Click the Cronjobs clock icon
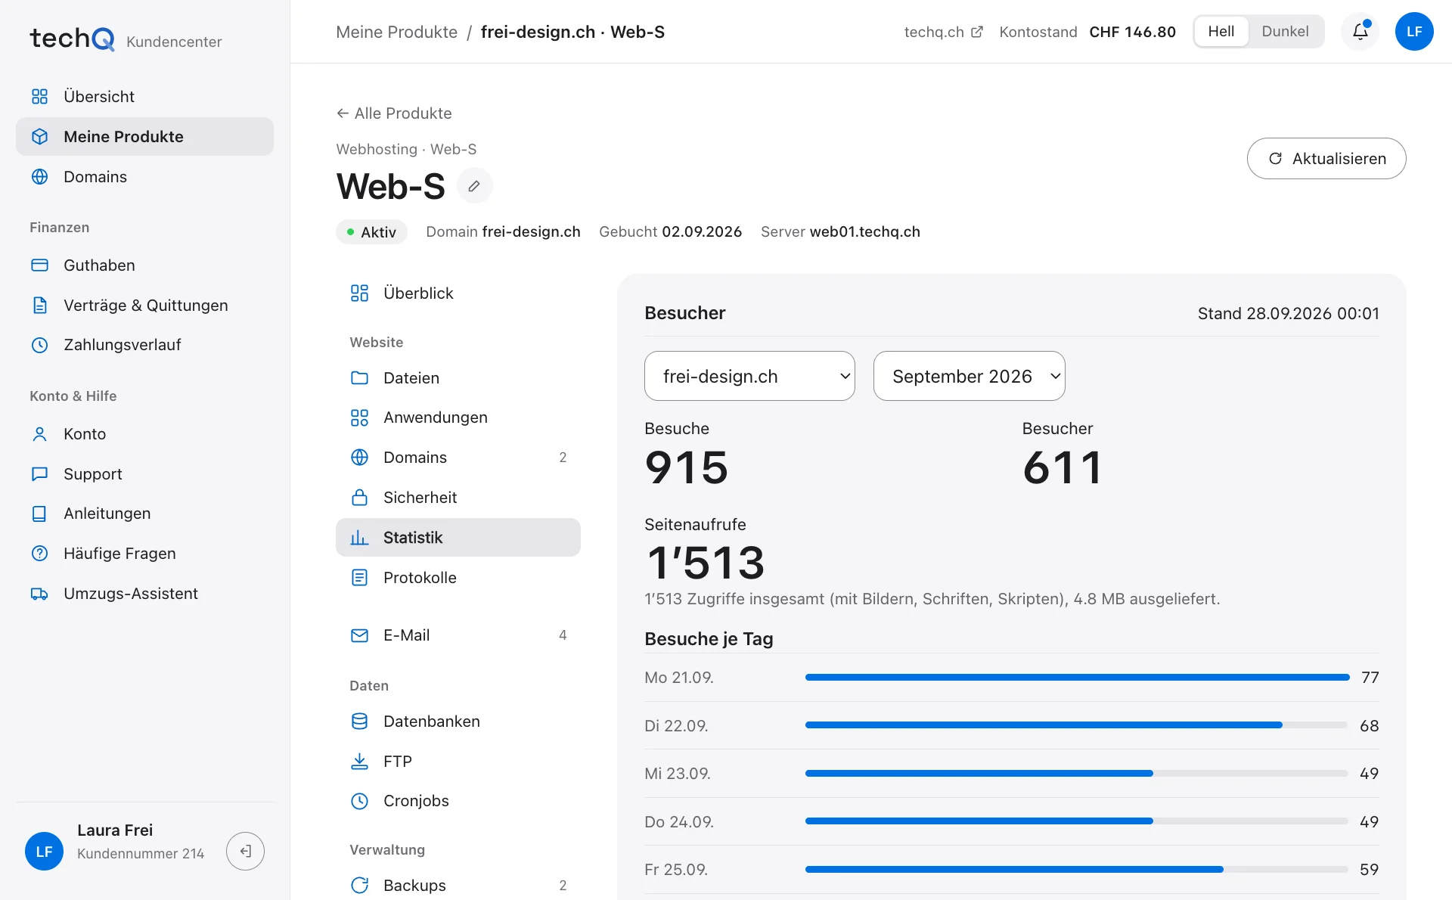1452x900 pixels. coord(360,801)
